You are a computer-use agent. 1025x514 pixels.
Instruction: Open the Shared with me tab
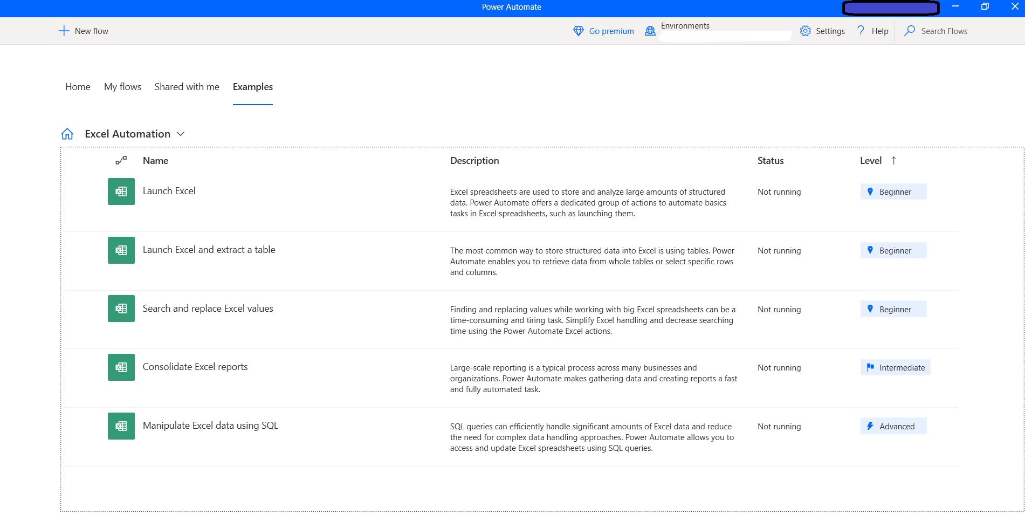[187, 87]
